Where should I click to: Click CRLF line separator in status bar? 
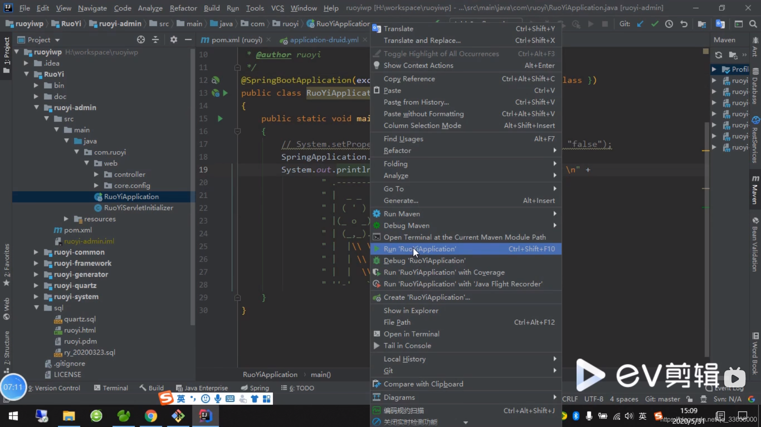click(570, 399)
